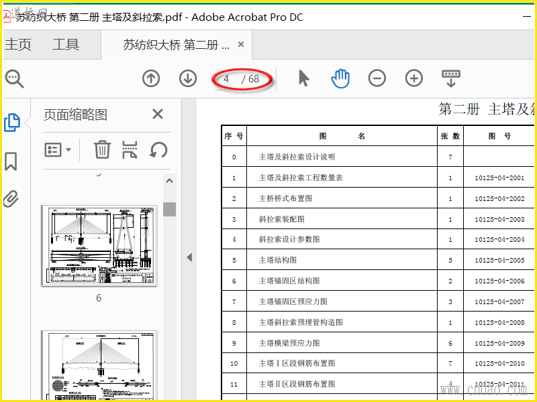Activate the hand pan tool

click(340, 78)
